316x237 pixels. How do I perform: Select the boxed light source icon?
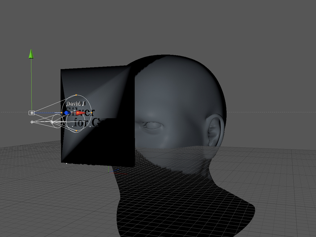pos(31,113)
